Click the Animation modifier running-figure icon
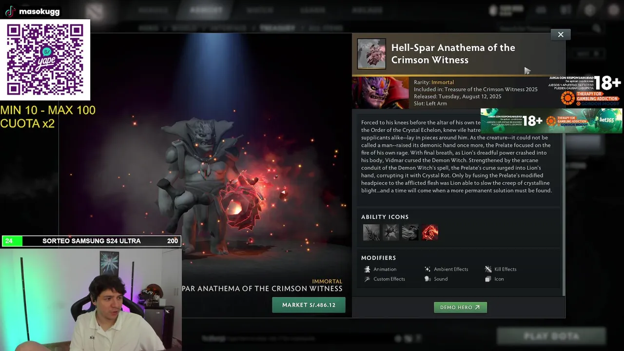 point(367,269)
